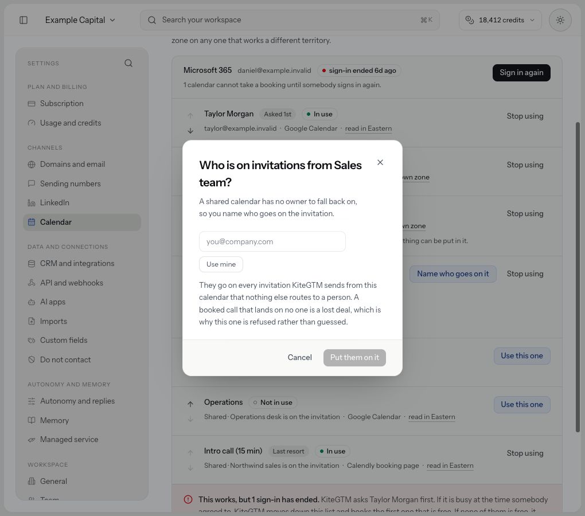585x516 pixels.
Task: Click the search magnifier in top bar
Action: point(152,20)
